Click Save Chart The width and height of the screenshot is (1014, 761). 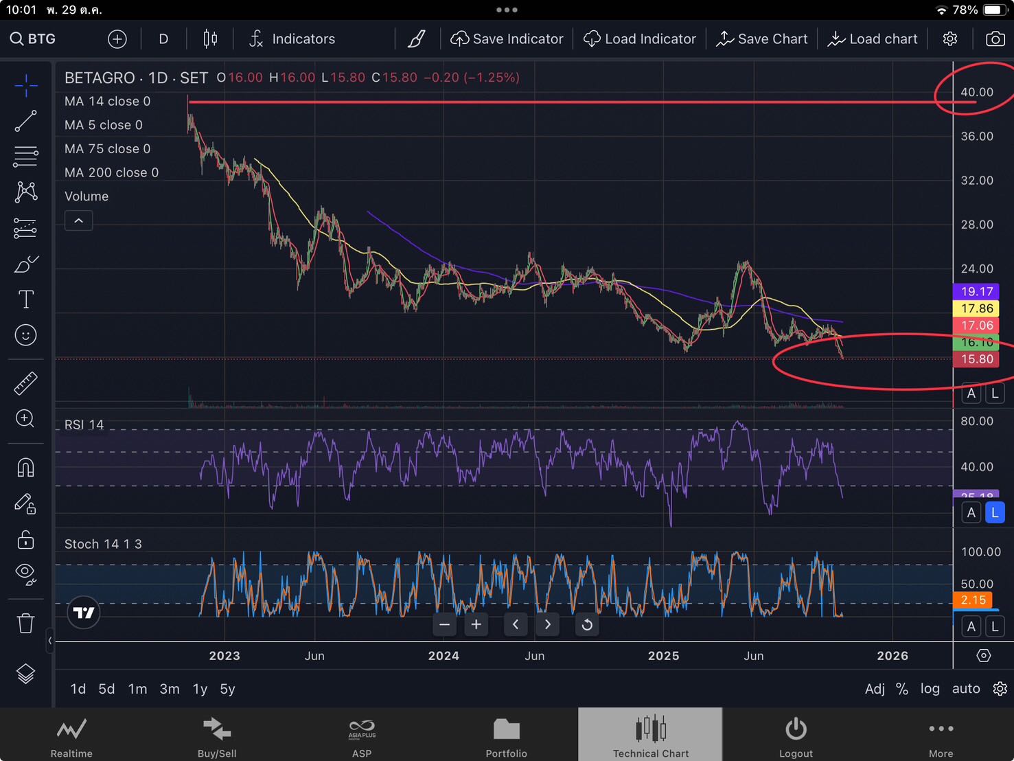[762, 39]
